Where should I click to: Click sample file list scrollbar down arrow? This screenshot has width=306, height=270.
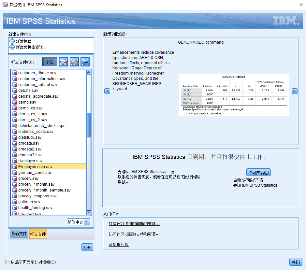(89, 213)
